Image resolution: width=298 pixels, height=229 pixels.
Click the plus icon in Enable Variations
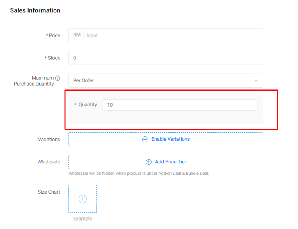coord(145,139)
